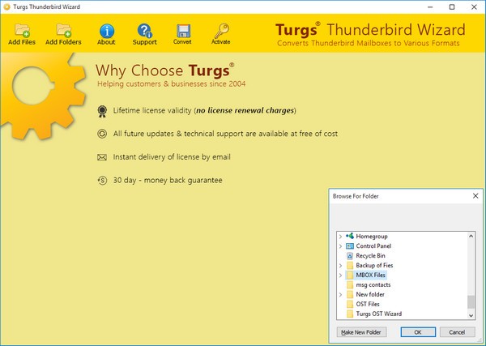486x346 pixels.
Task: Close the Browse For Folder dialog
Action: [x=475, y=196]
